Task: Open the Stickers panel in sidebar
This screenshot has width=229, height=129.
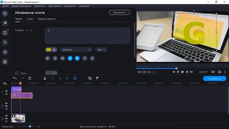Action: (x=5, y=52)
